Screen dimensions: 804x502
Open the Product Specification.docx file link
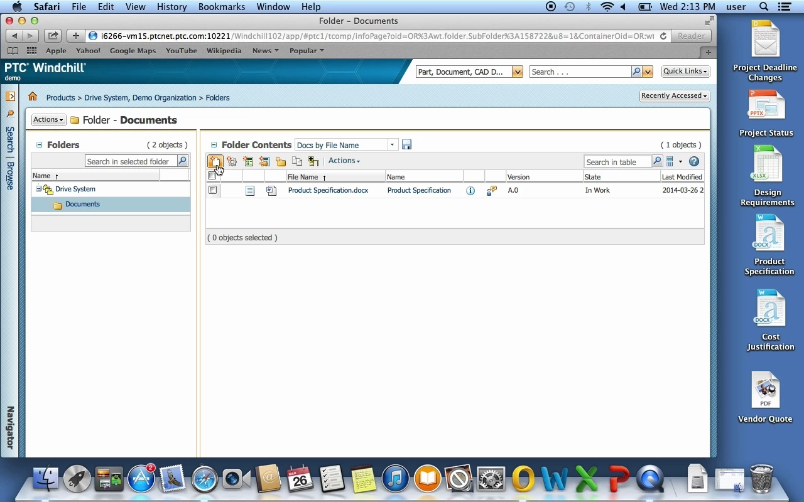tap(328, 190)
